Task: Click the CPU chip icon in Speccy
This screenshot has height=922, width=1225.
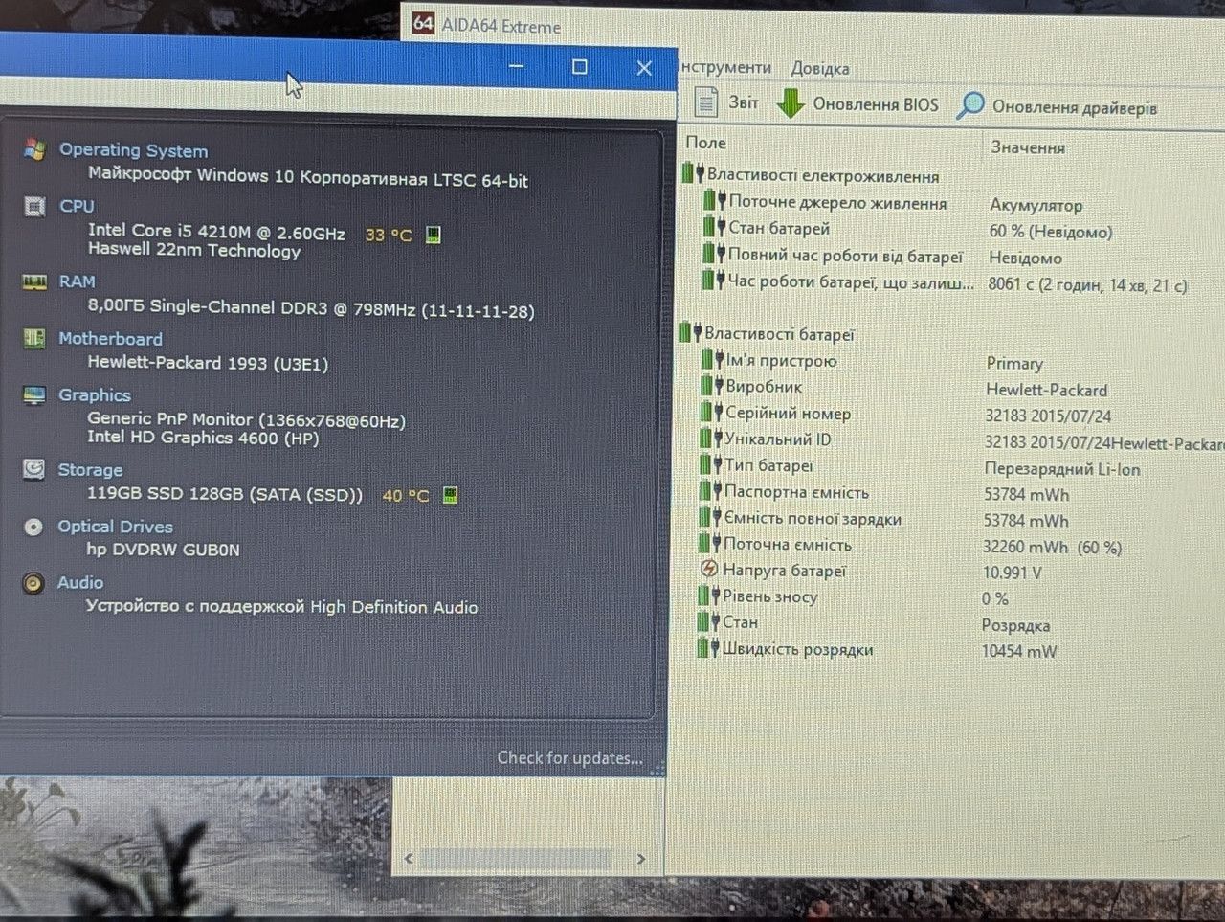Action: point(34,206)
